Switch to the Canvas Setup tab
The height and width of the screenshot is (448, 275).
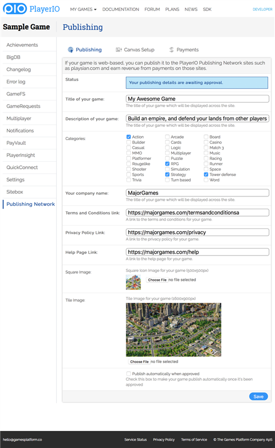click(x=135, y=50)
